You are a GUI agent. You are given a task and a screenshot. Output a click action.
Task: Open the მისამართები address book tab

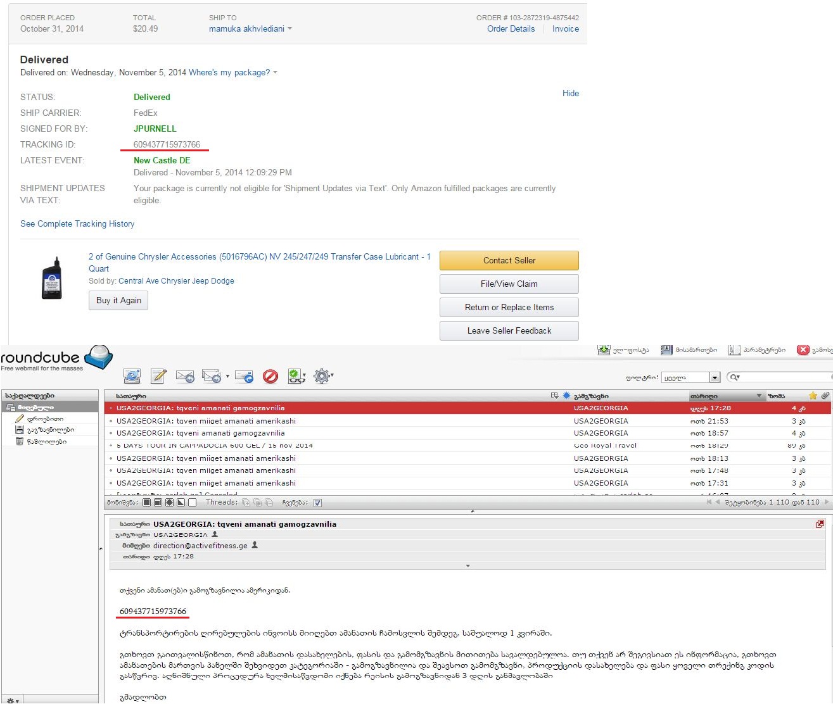coord(689,349)
